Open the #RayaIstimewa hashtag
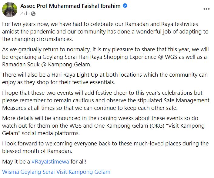Screen dimensions: 214x178 (50, 161)
